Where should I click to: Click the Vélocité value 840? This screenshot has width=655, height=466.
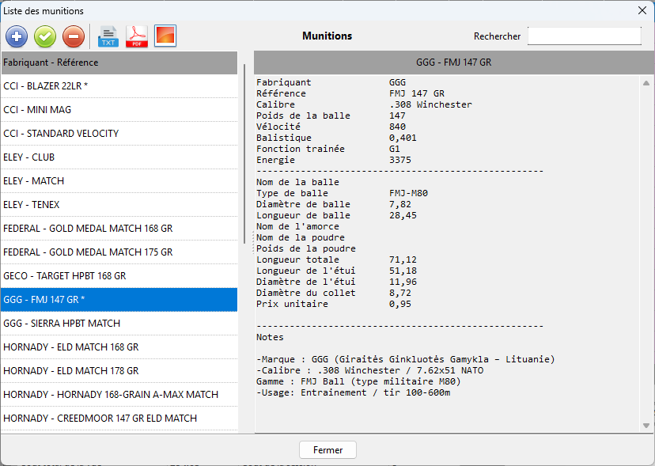[397, 127]
